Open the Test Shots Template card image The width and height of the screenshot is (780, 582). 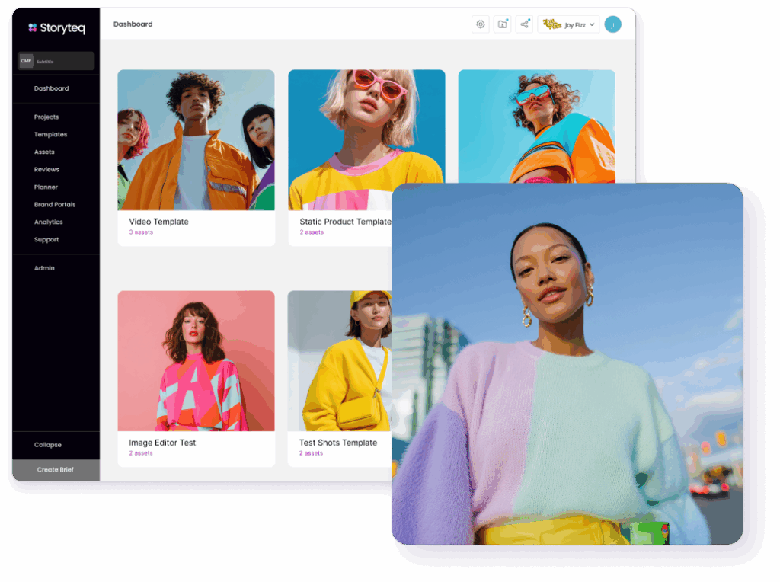point(339,360)
